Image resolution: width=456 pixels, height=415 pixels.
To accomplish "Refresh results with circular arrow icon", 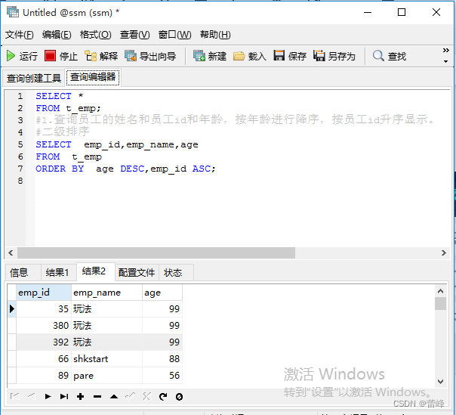I will pos(163,396).
